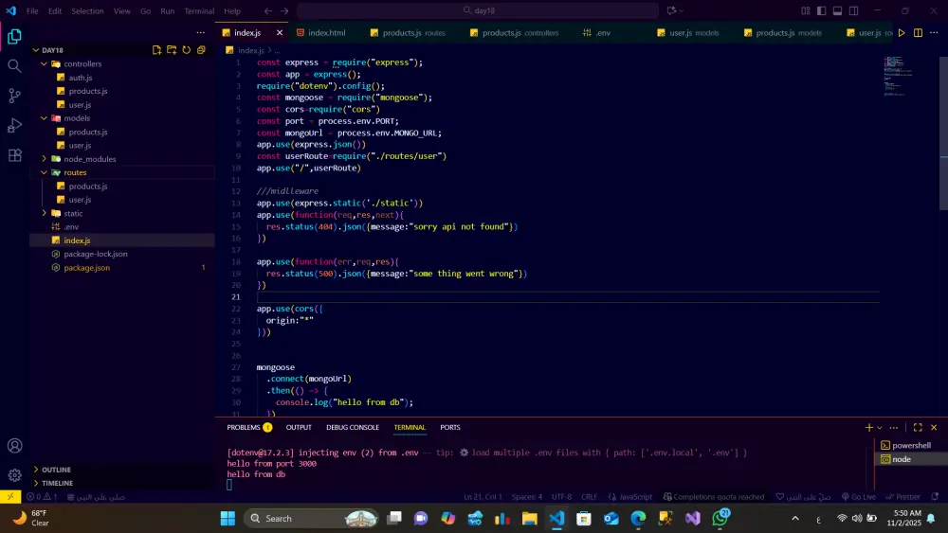Open the Explorer view in activity bar
Image resolution: width=948 pixels, height=533 pixels.
pos(14,37)
